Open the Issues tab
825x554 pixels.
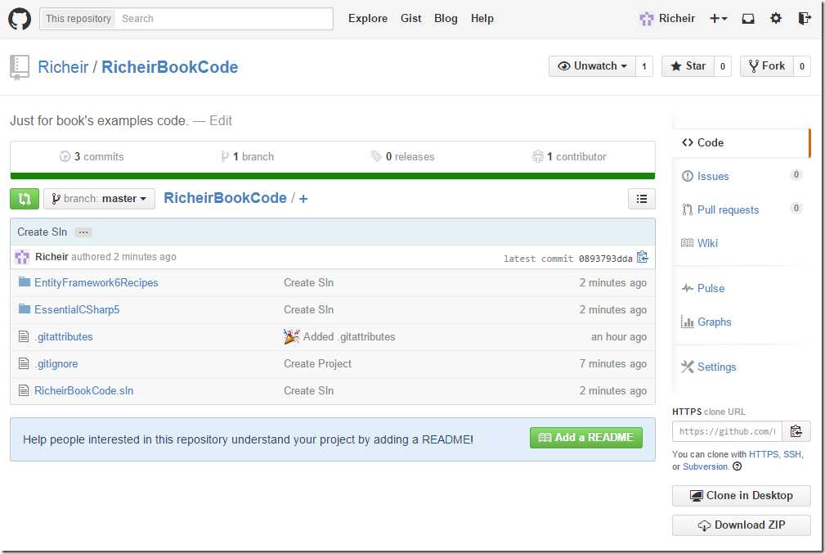712,177
